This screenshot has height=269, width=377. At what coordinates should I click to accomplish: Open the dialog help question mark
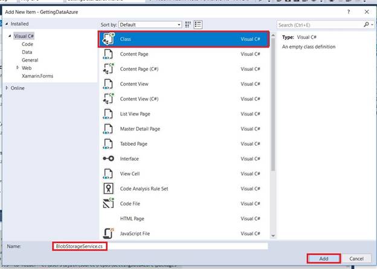pos(349,12)
